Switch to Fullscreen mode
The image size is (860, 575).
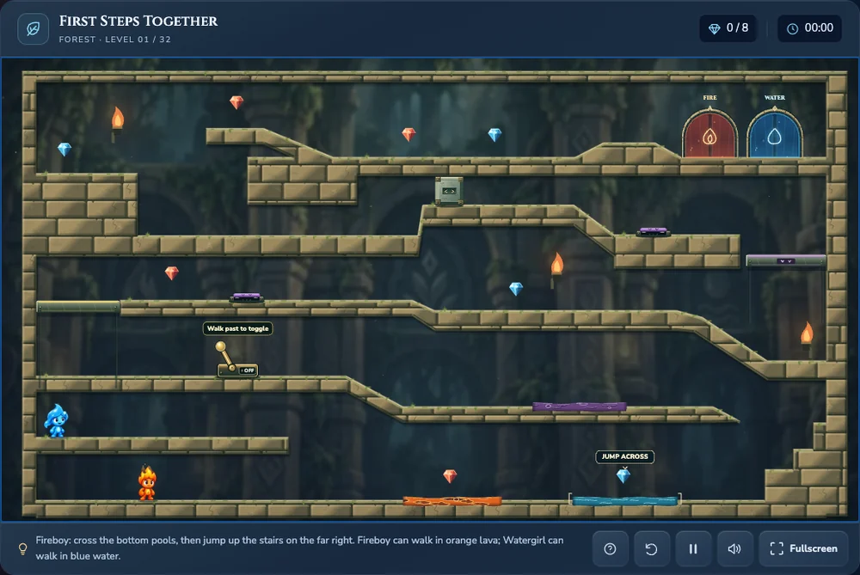click(x=804, y=548)
